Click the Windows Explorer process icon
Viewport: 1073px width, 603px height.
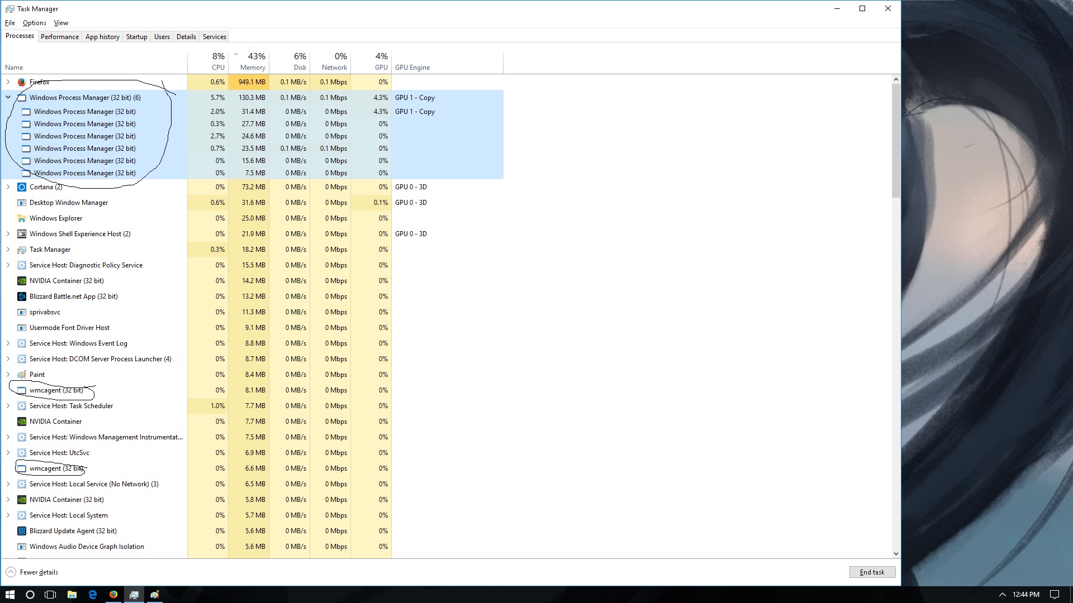[x=21, y=218]
